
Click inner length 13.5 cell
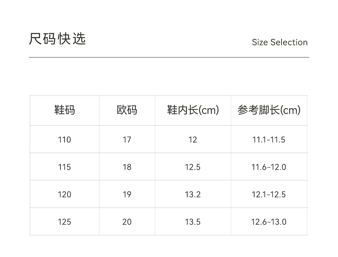(x=193, y=222)
